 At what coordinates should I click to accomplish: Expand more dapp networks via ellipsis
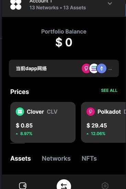pos(110,69)
